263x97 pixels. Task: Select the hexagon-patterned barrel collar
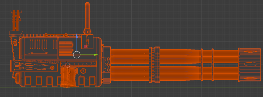(106, 64)
